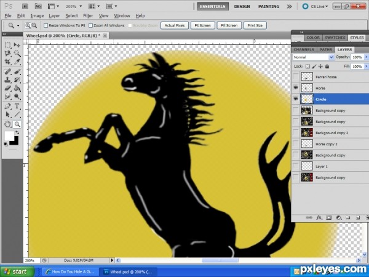Lock image pixels

pyautogui.click(x=314, y=66)
